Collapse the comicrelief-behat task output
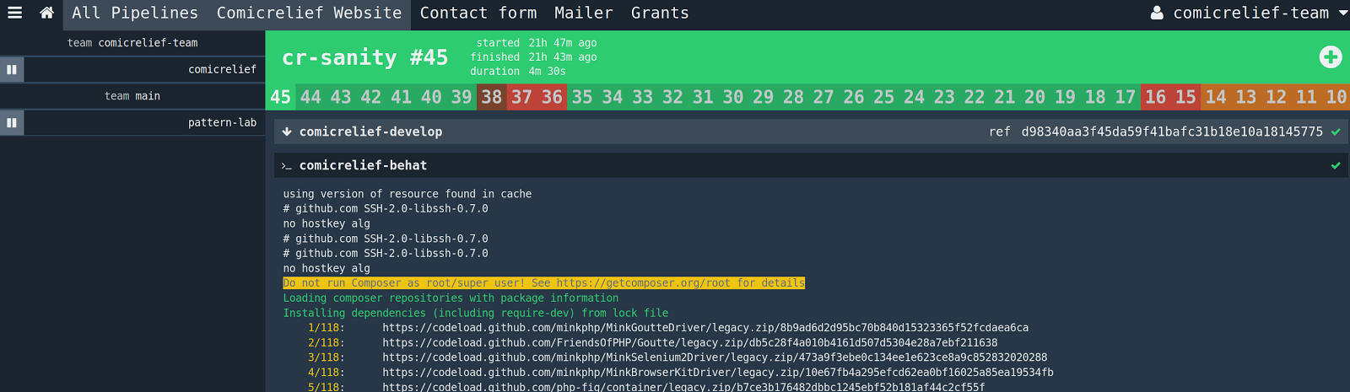1350x392 pixels. (x=810, y=165)
